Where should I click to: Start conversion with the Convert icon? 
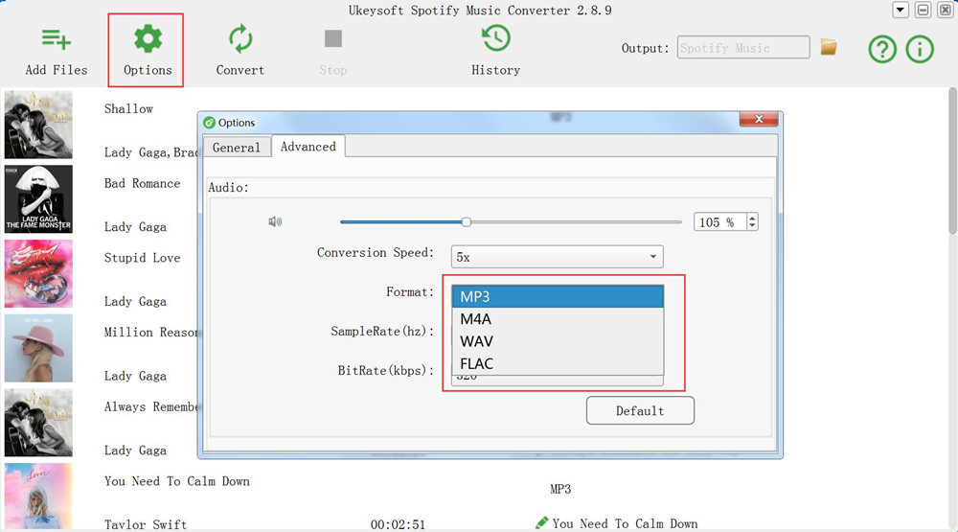click(240, 39)
